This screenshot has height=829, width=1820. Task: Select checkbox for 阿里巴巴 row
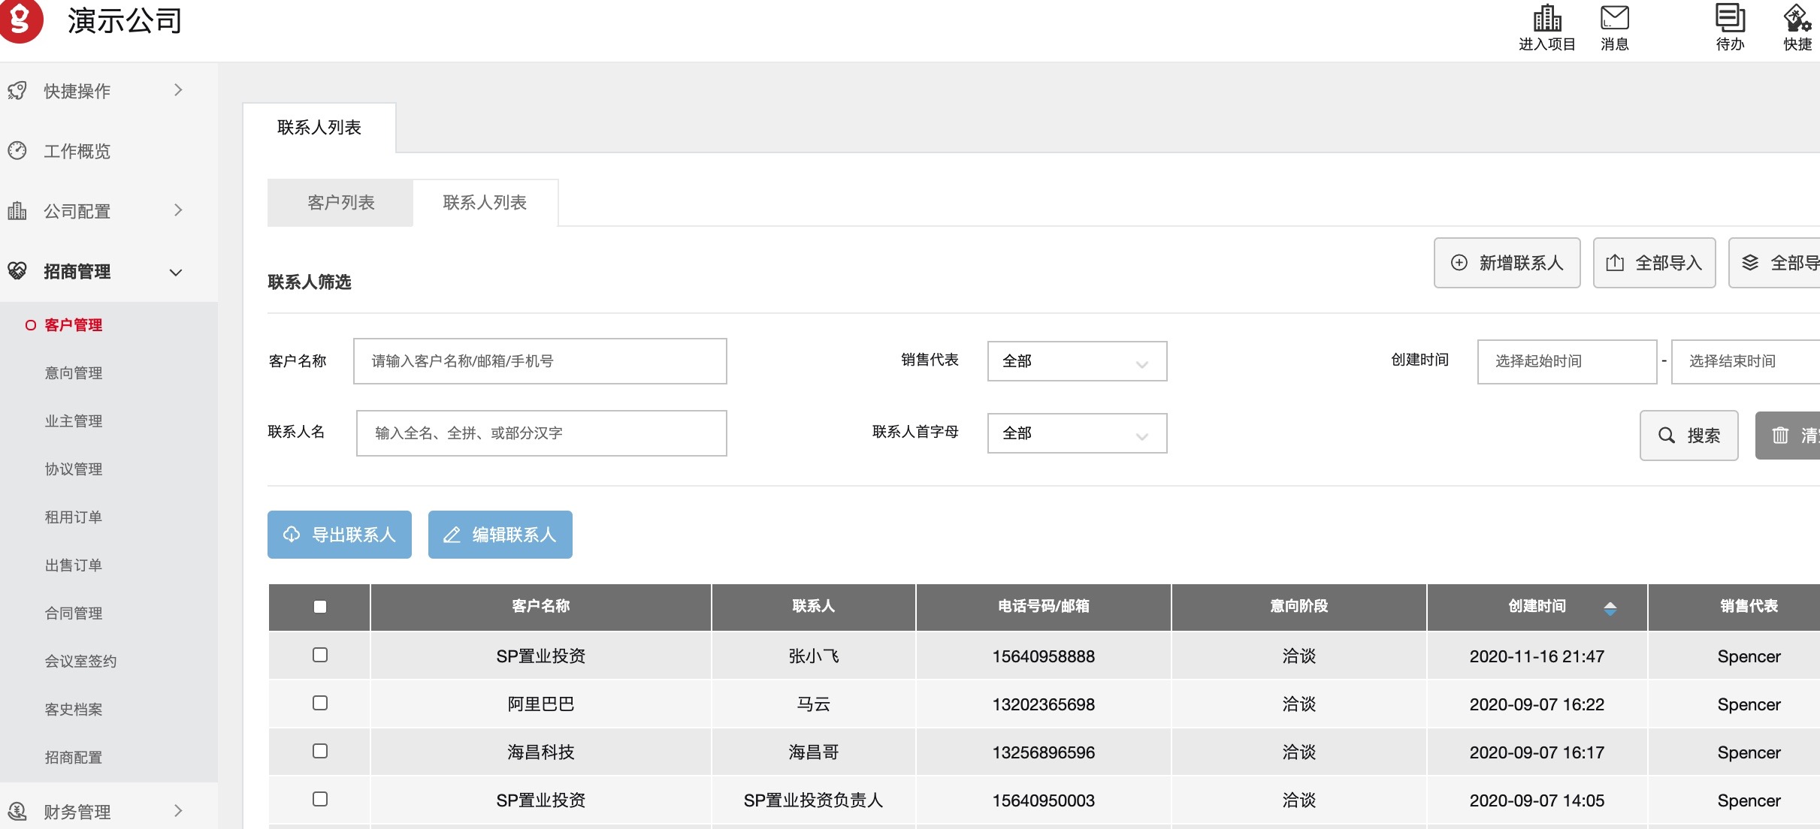click(x=320, y=703)
